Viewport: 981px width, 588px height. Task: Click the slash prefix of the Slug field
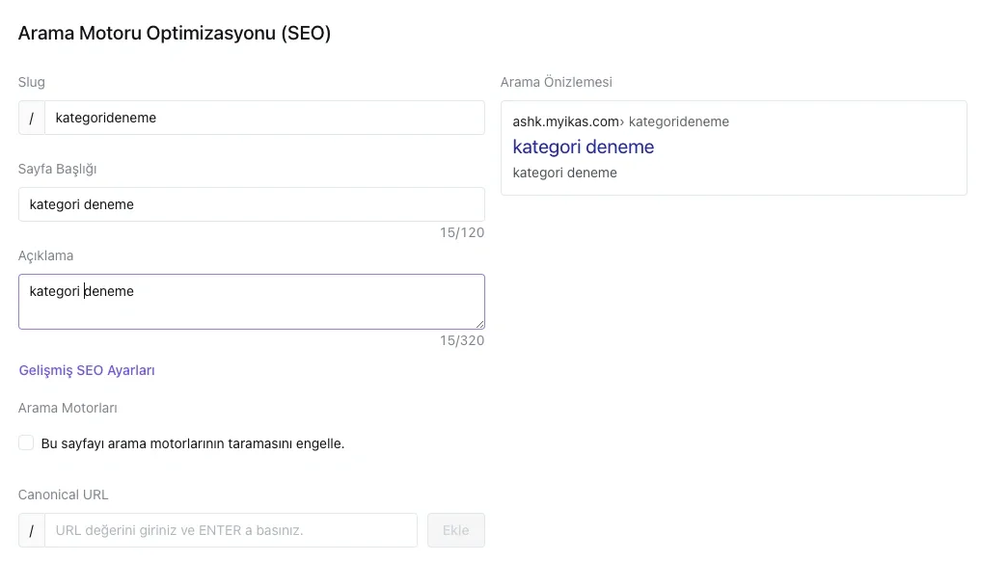coord(32,118)
